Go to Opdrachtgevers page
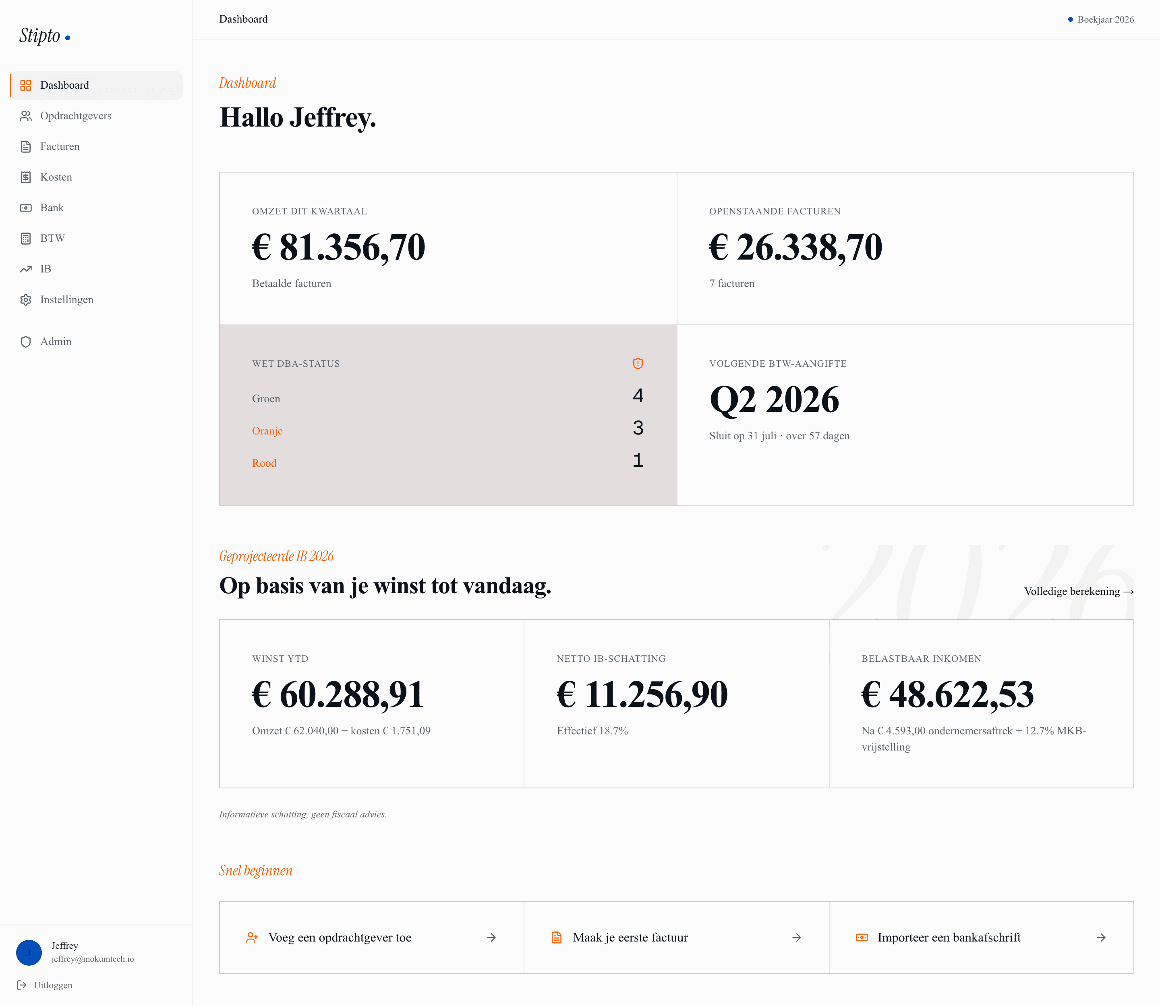 point(97,116)
